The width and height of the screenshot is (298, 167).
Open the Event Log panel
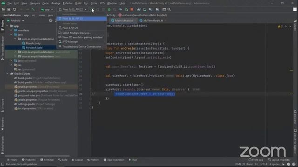pyautogui.click(x=256, y=160)
